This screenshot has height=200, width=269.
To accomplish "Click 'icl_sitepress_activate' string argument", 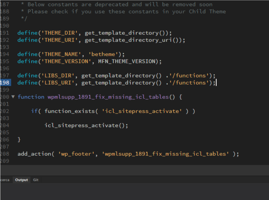I will coord(142,111).
